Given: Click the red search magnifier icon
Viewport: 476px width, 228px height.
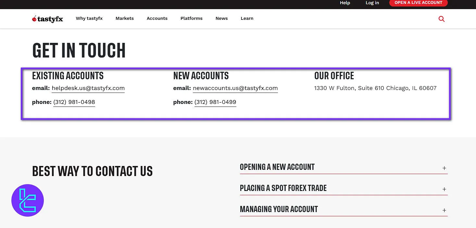Looking at the screenshot, I should [x=441, y=19].
